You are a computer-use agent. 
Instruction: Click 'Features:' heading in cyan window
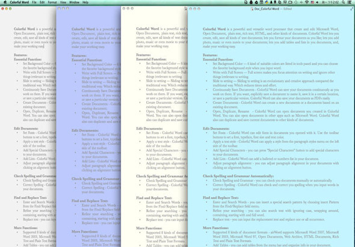pos(210,55)
